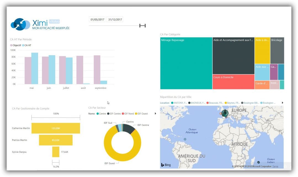The height and width of the screenshot is (177, 298).
Task: Expand the sector Name legend arrow
Action: 155,114
